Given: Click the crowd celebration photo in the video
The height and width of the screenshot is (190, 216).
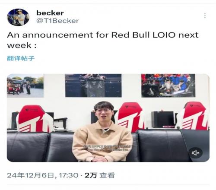Looking at the screenshot, I should [168, 85].
